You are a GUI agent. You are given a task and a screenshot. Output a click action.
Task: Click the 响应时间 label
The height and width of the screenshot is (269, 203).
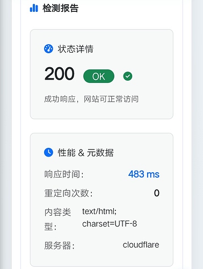[x=64, y=174]
